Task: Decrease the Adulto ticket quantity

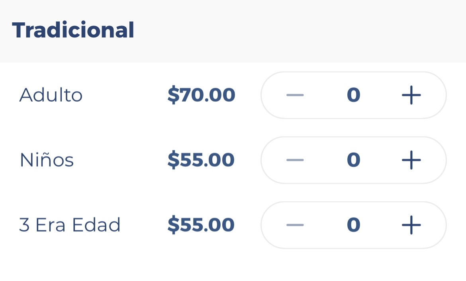Action: point(295,95)
